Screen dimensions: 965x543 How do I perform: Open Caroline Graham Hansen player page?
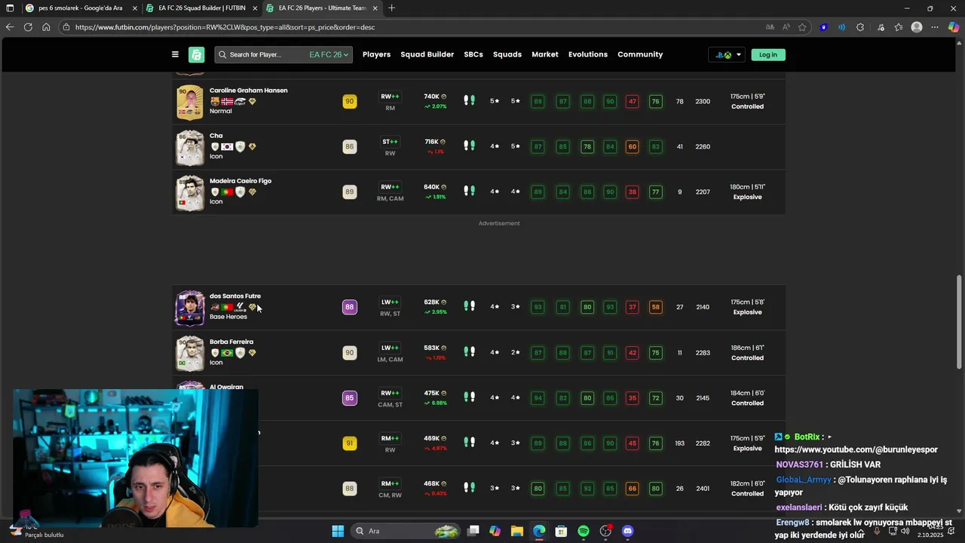click(248, 90)
